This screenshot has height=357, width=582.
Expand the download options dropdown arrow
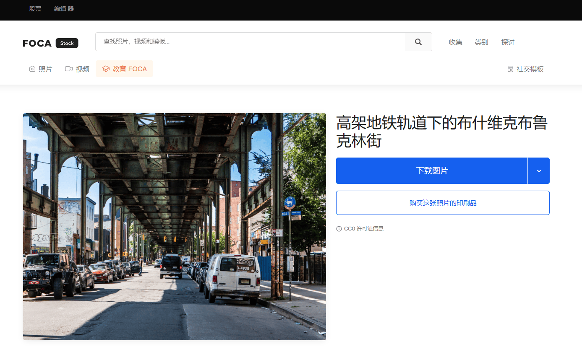tap(539, 171)
